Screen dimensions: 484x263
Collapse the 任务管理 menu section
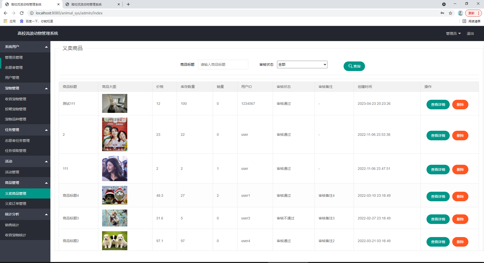(25, 130)
